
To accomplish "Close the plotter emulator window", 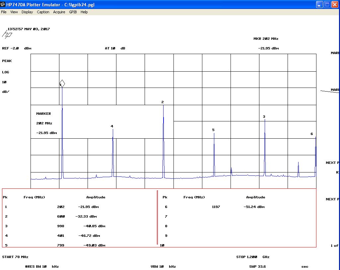I will coord(335,5).
